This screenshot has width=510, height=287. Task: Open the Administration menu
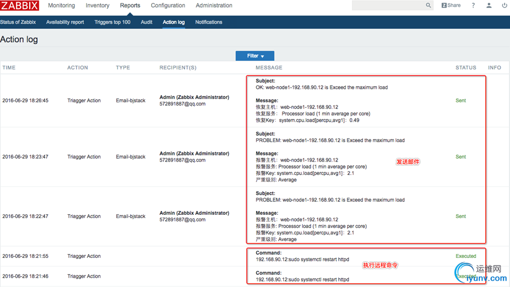click(214, 5)
